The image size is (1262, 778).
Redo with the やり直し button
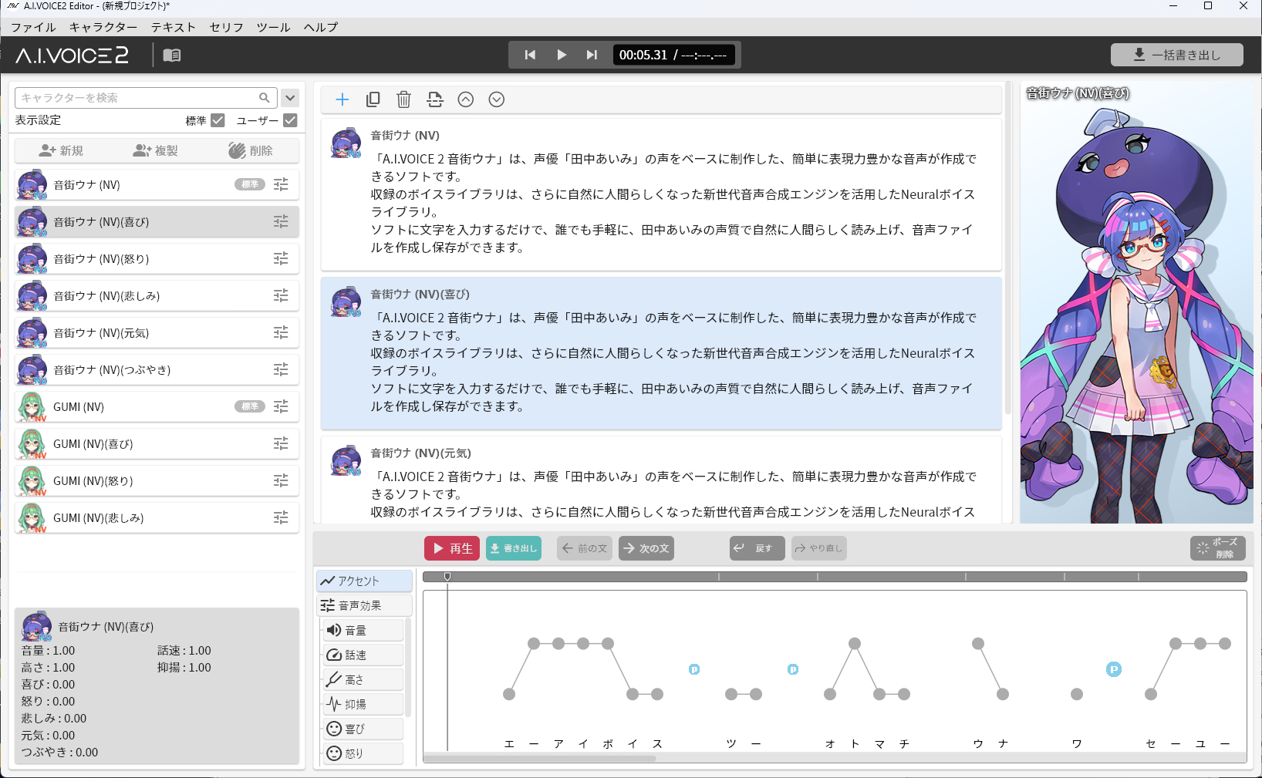point(819,548)
